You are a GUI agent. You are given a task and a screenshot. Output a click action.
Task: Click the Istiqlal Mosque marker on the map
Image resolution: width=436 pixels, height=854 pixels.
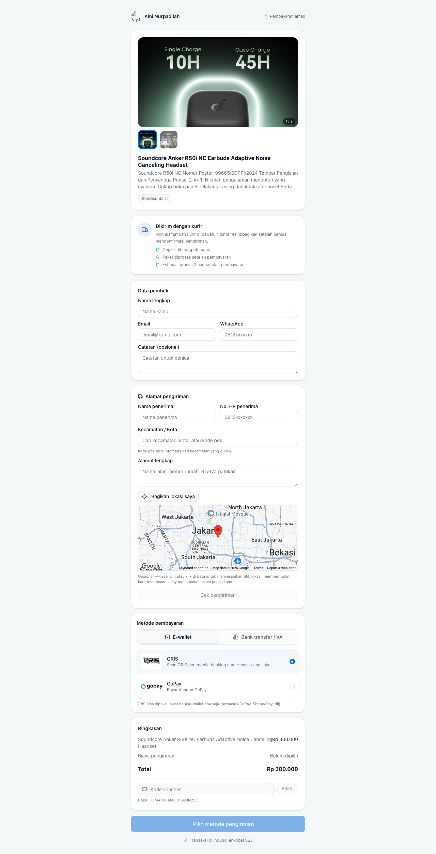(211, 513)
